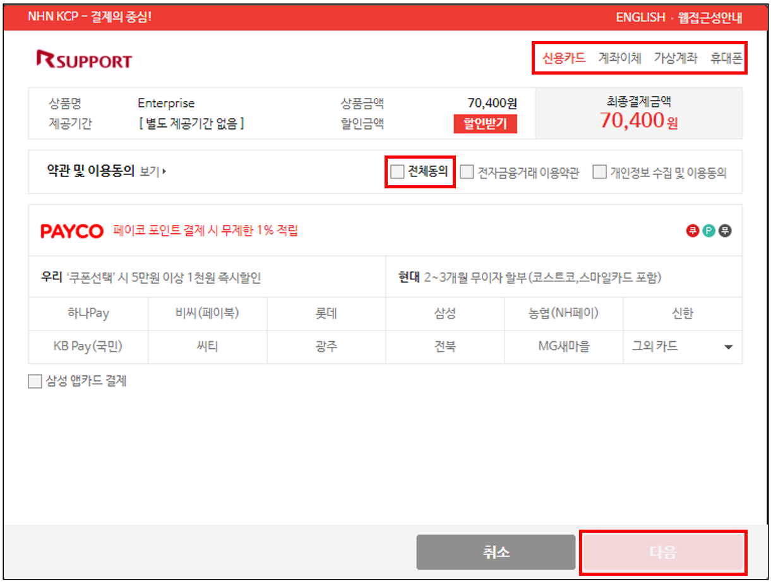Click the text 별도 제공기간 없음

pos(191,124)
